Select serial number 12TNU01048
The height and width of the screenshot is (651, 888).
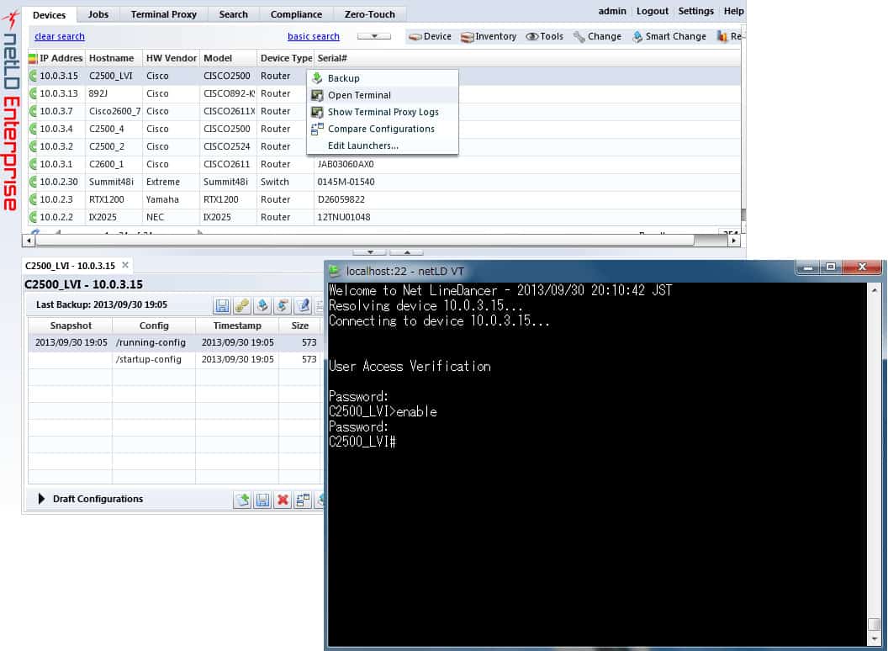(344, 217)
